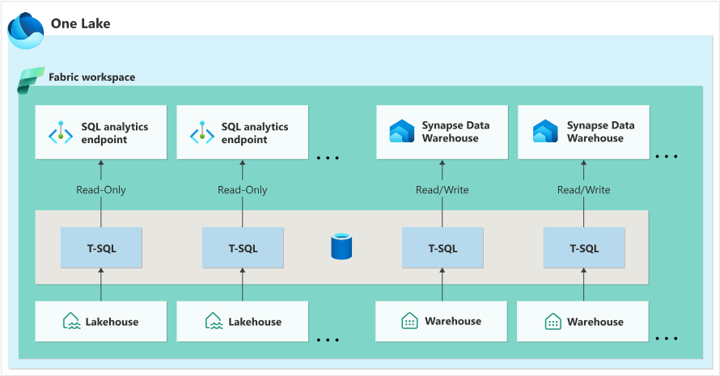The height and width of the screenshot is (376, 720).
Task: Click the rightmost Warehouse building icon
Action: pyautogui.click(x=553, y=321)
